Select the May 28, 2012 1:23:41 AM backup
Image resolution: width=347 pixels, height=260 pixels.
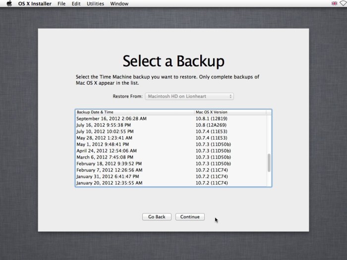171,138
